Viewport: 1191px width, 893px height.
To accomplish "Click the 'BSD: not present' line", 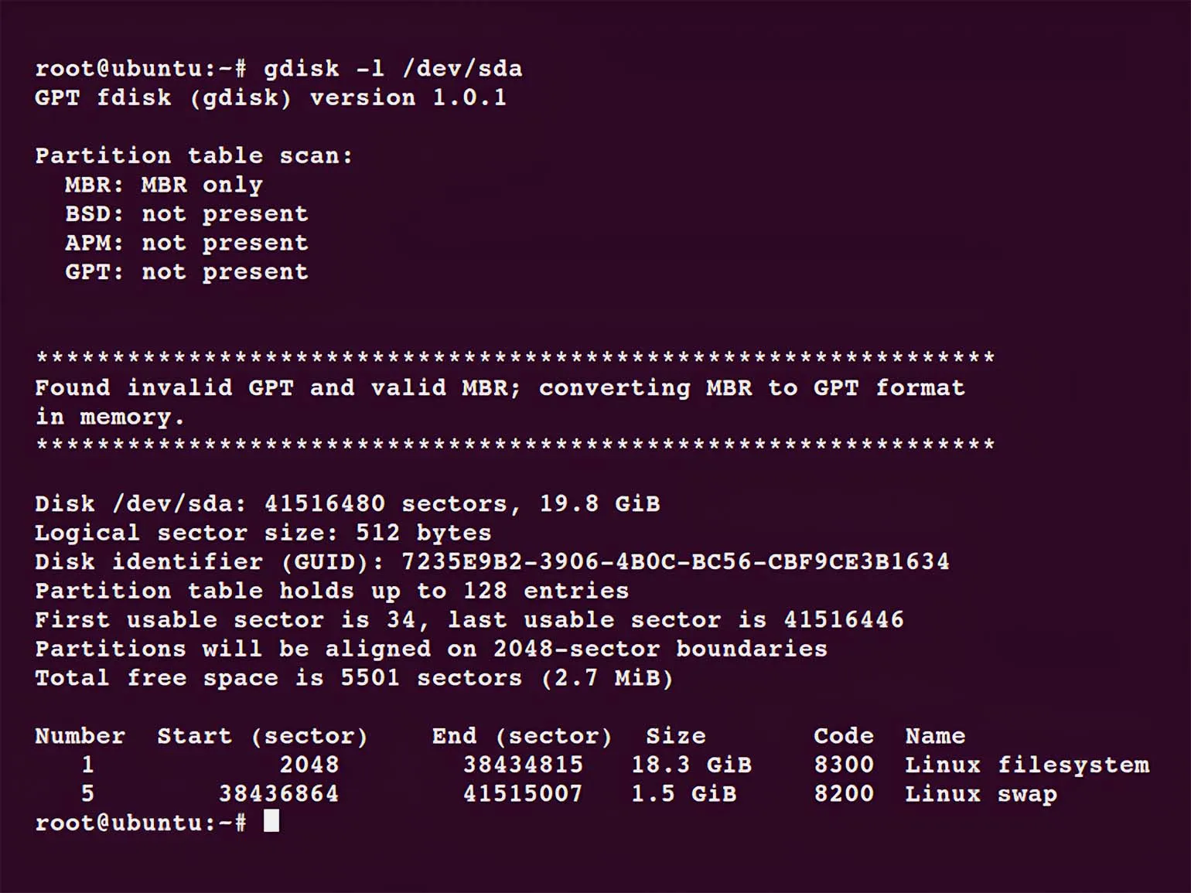I will [x=186, y=214].
